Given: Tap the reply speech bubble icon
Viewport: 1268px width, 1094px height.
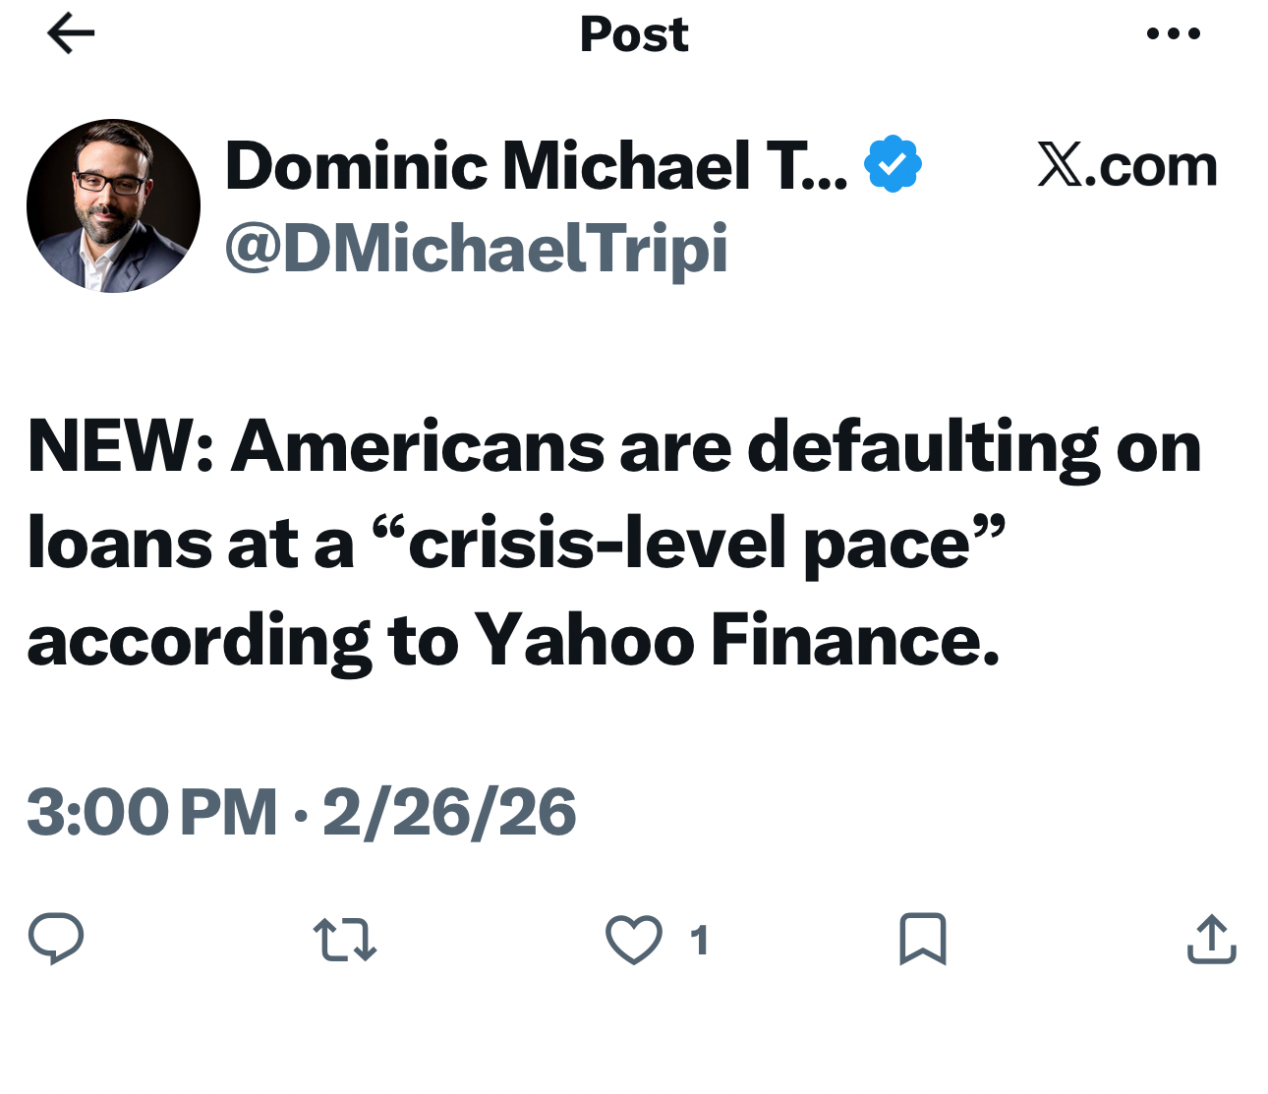Looking at the screenshot, I should [56, 938].
